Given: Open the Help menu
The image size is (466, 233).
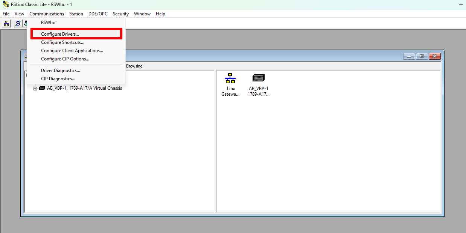Looking at the screenshot, I should coord(160,14).
